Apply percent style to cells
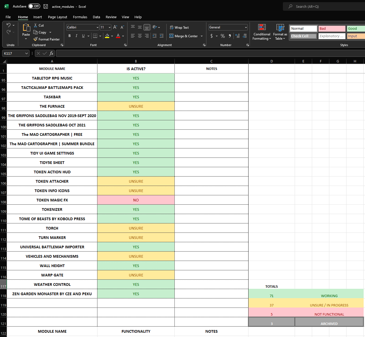 223,36
